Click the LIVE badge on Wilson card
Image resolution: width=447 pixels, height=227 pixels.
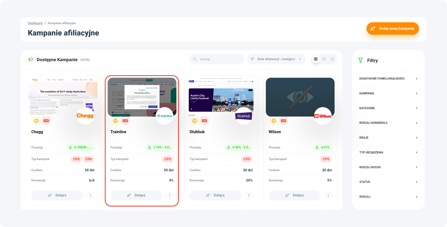[283, 121]
